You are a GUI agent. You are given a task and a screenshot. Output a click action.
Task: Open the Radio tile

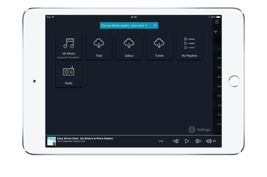pyautogui.click(x=69, y=74)
